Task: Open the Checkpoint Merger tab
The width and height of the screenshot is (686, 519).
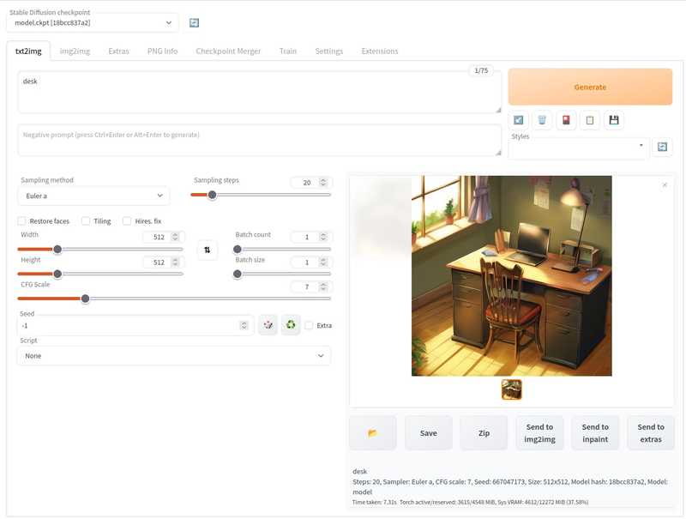Action: tap(228, 51)
